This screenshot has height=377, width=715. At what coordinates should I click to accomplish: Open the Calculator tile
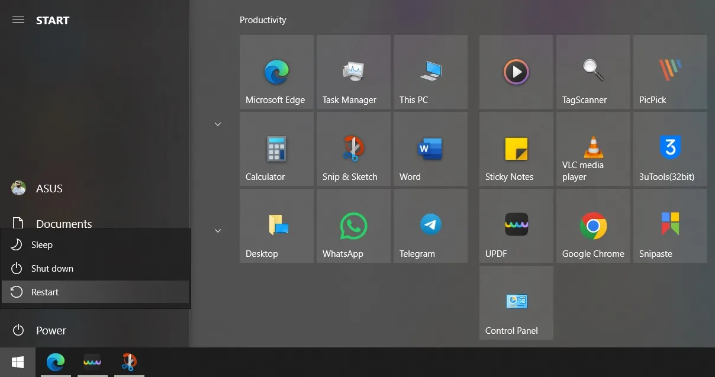(x=276, y=149)
